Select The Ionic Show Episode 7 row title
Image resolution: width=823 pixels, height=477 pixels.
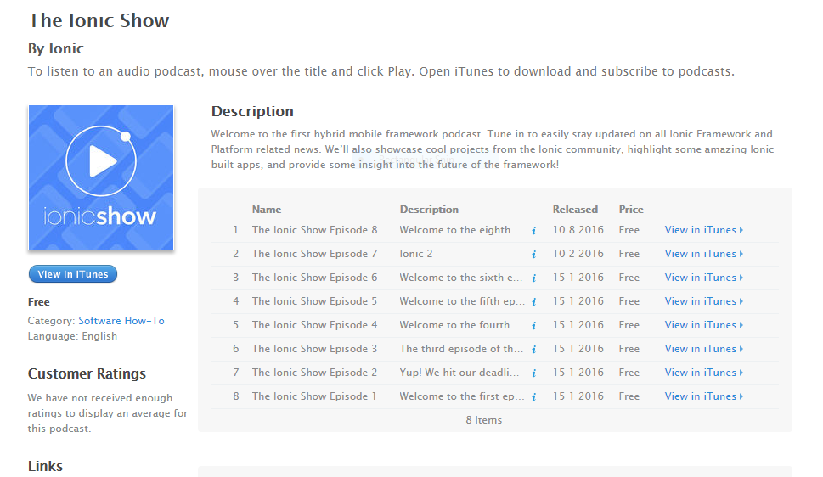coord(314,254)
